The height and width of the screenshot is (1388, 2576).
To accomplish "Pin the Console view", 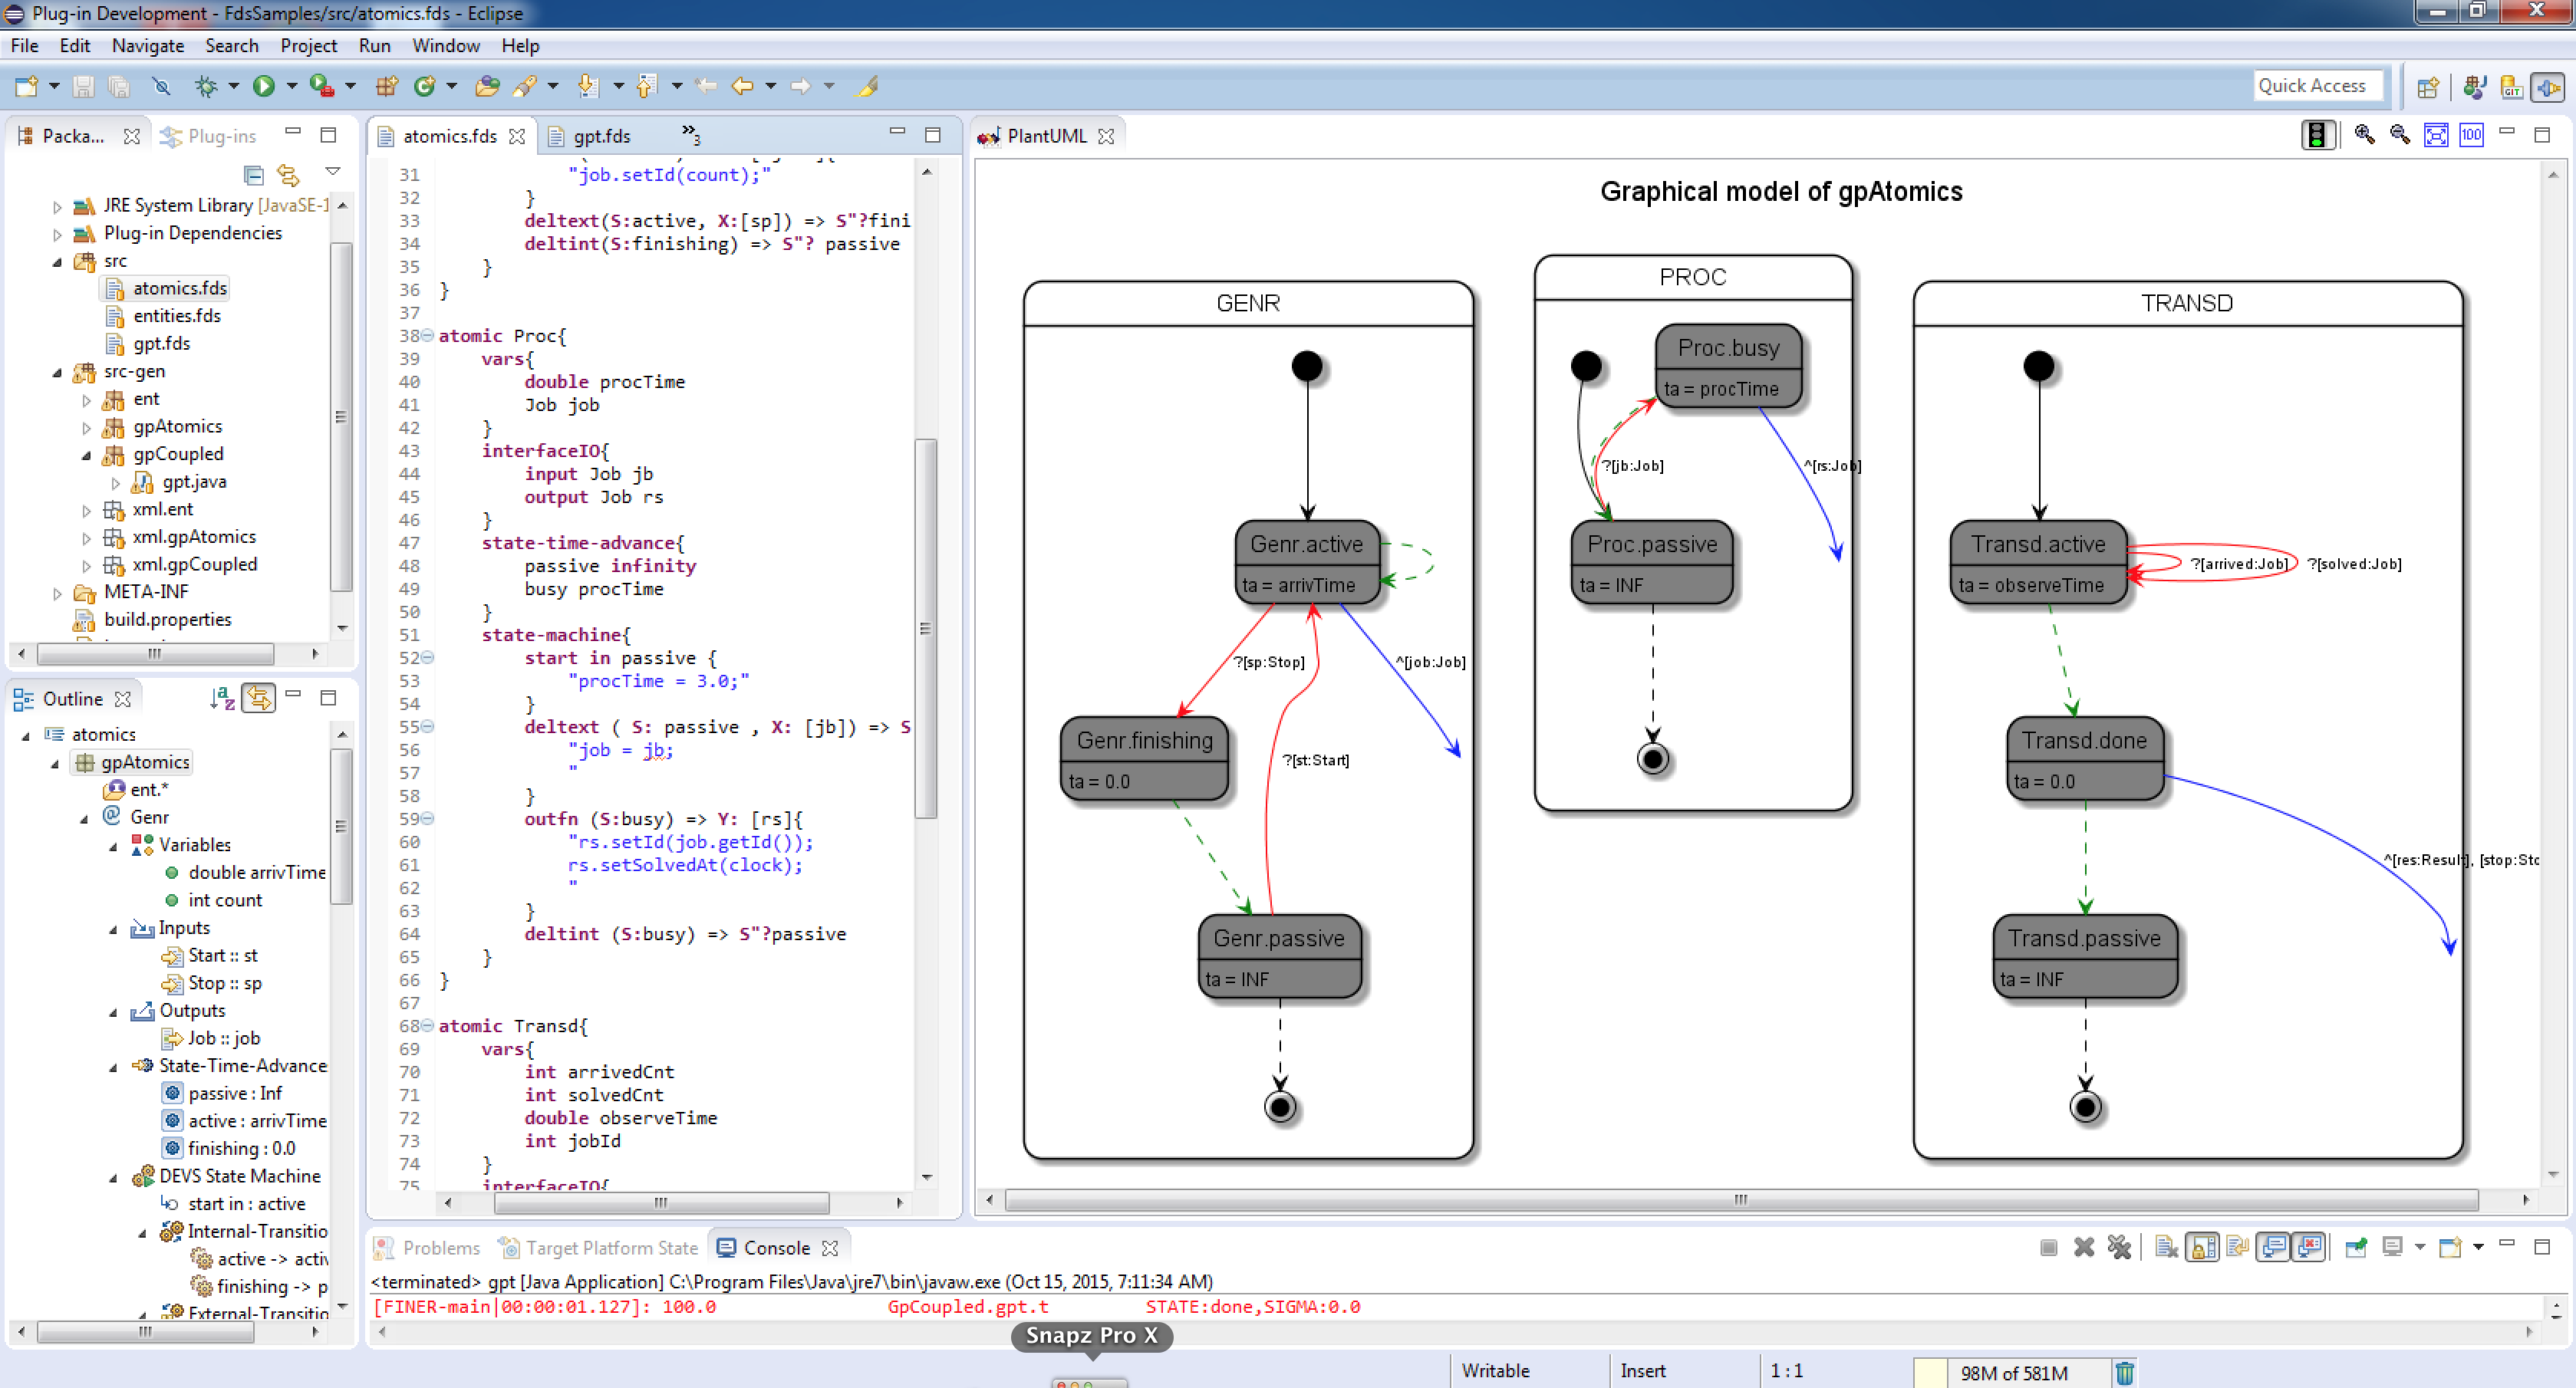I will tap(2356, 1247).
